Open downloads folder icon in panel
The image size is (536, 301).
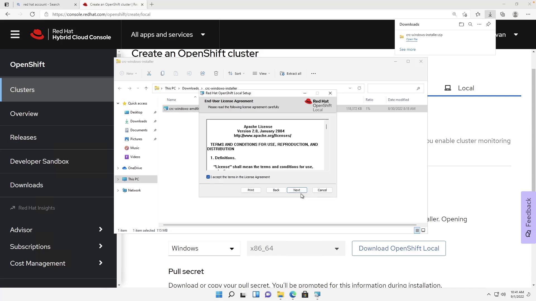[461, 24]
